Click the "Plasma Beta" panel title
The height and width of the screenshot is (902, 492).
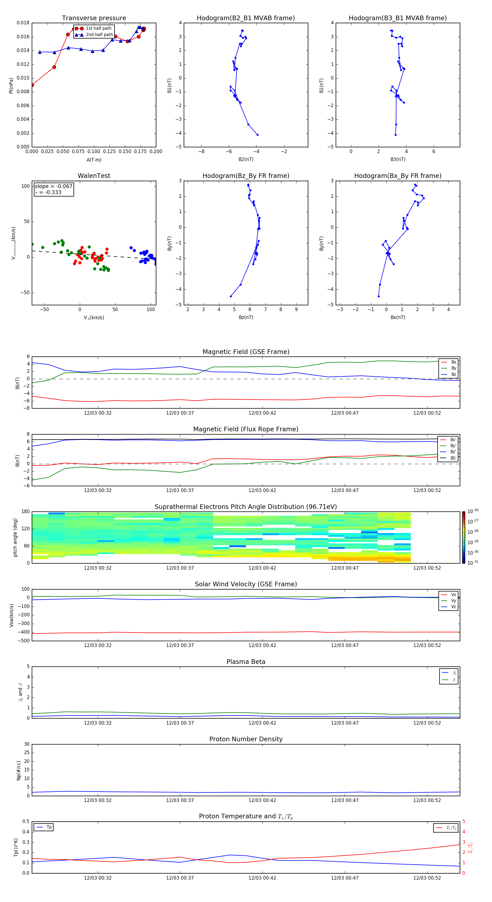click(246, 662)
